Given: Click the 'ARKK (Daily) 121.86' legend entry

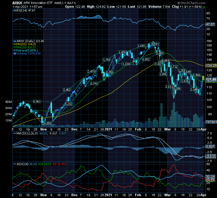Looking at the screenshot, I should pyautogui.click(x=30, y=41).
